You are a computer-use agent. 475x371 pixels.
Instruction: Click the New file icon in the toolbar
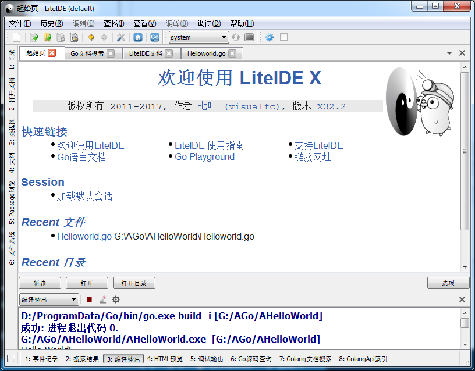17,37
